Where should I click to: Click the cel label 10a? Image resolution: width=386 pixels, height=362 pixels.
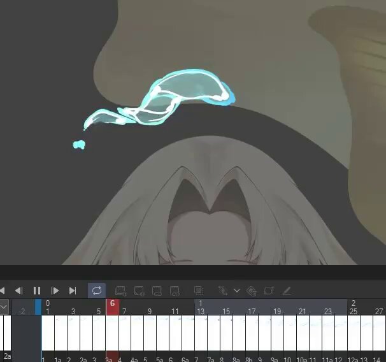301,359
